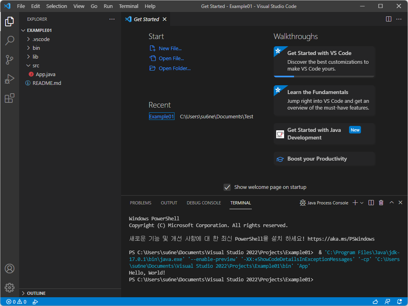Collapse the src folder
This screenshot has height=306, width=408.
28,66
